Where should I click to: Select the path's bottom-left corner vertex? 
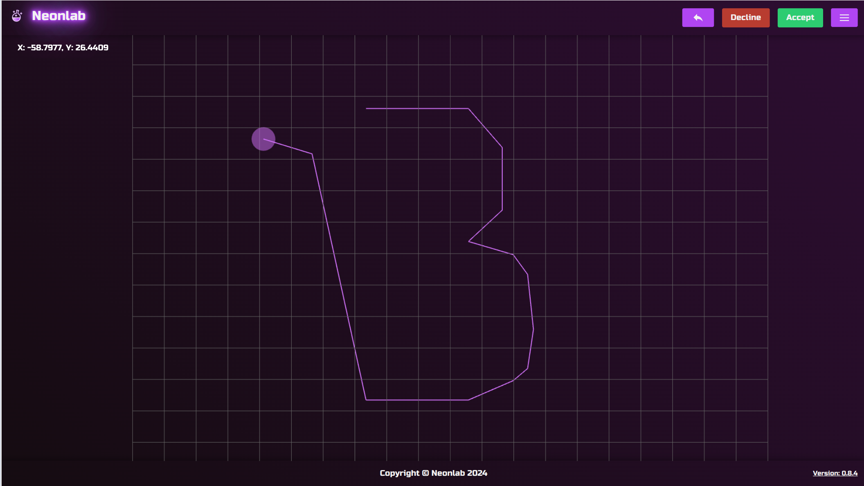tap(366, 400)
